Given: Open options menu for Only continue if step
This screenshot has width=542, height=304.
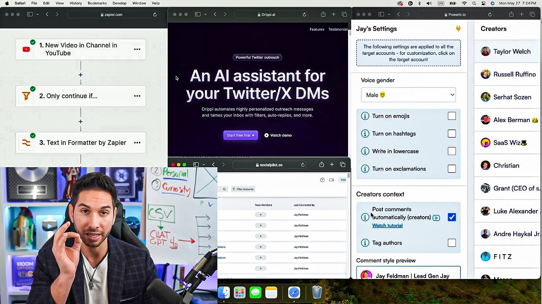Looking at the screenshot, I should [x=137, y=96].
